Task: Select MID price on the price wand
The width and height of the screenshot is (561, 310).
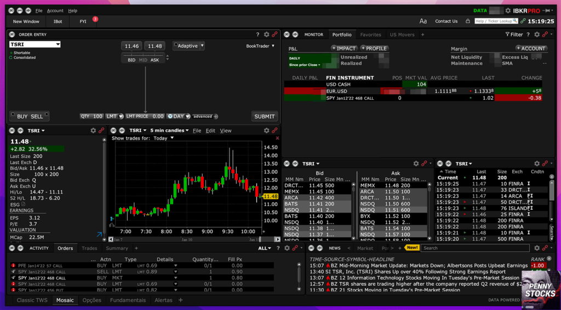Action: coord(143,60)
